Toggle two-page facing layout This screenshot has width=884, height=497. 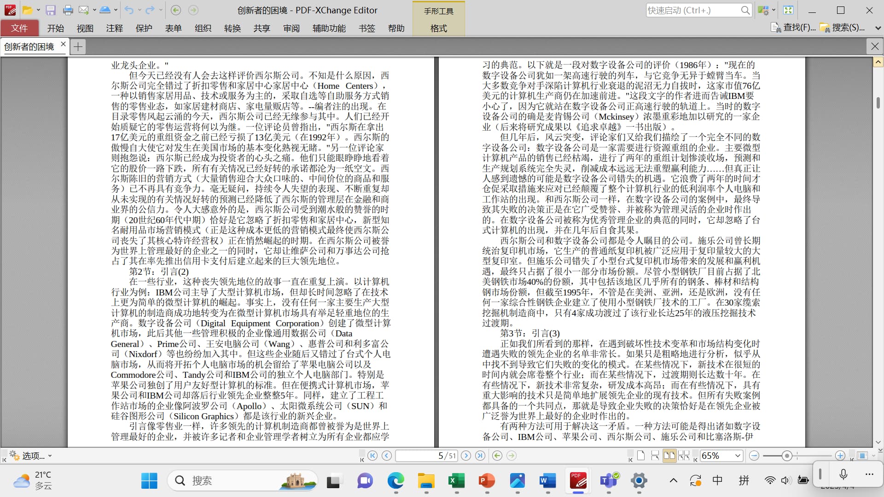pyautogui.click(x=669, y=456)
